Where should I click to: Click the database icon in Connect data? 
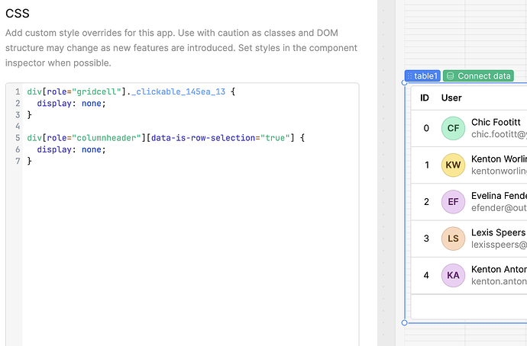click(451, 76)
